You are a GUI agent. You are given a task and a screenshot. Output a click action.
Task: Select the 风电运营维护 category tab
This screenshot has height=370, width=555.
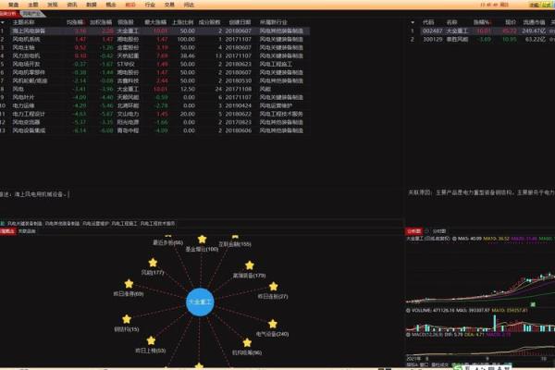point(96,223)
